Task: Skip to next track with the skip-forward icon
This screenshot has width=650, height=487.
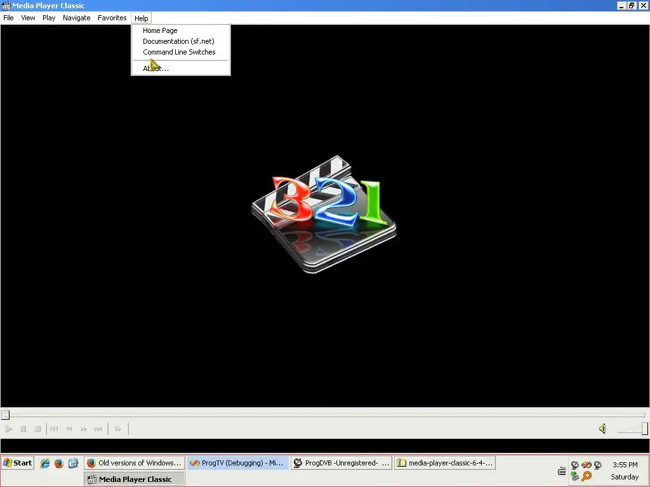Action: [x=98, y=429]
